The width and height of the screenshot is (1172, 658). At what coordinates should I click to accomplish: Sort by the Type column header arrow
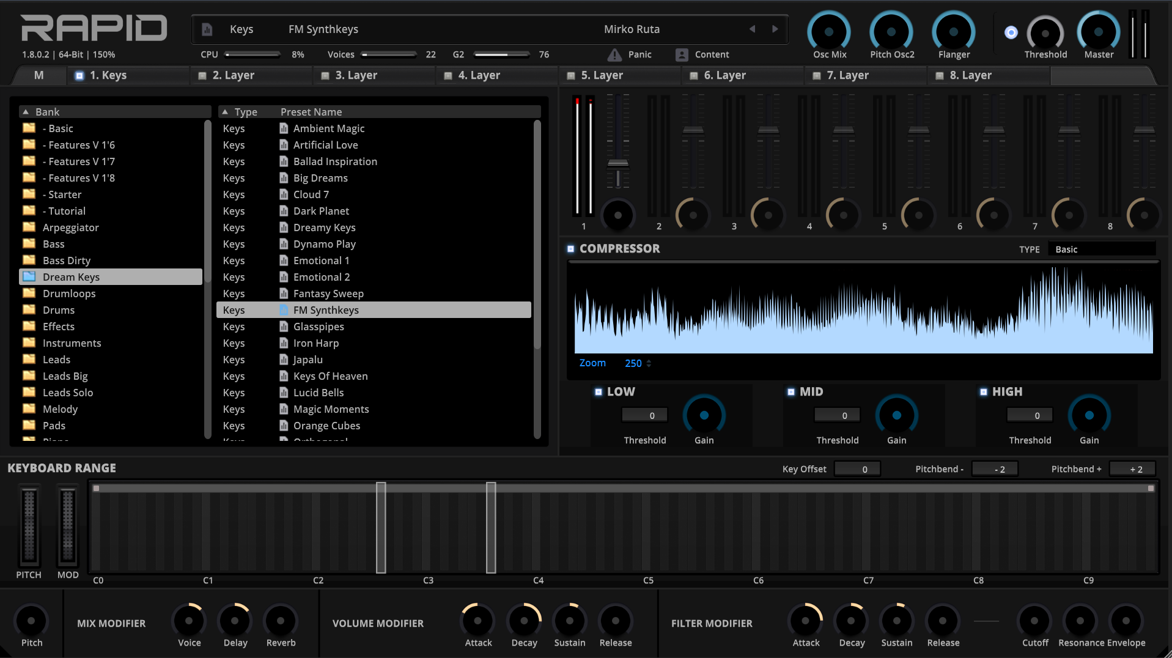coord(225,112)
